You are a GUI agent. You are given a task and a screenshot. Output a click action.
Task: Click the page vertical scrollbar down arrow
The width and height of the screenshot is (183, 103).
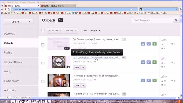181,95
